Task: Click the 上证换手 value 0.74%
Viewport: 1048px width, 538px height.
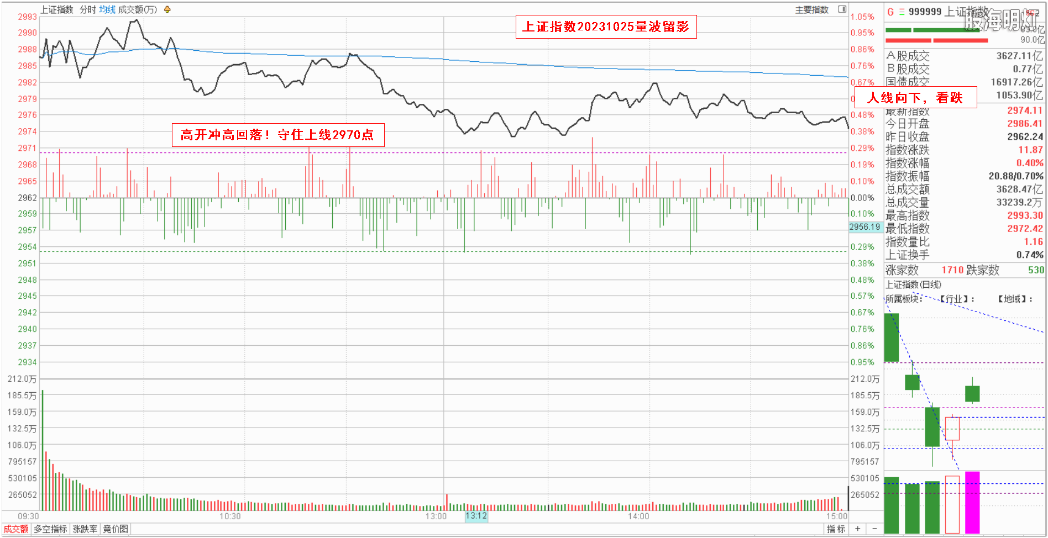Action: coord(1030,255)
